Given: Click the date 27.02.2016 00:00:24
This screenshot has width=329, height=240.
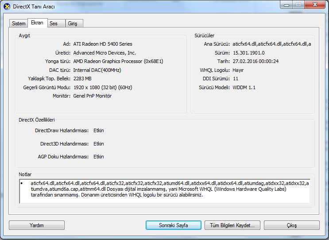Looking at the screenshot, I should click(255, 61).
